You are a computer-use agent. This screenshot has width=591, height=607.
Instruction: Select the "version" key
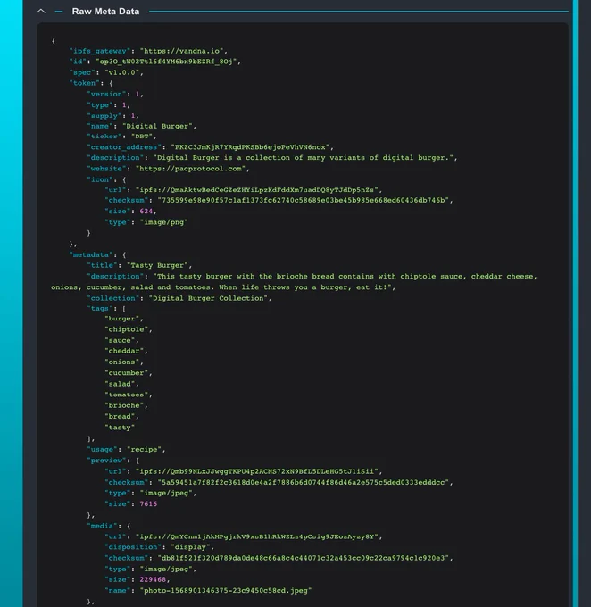(x=106, y=94)
